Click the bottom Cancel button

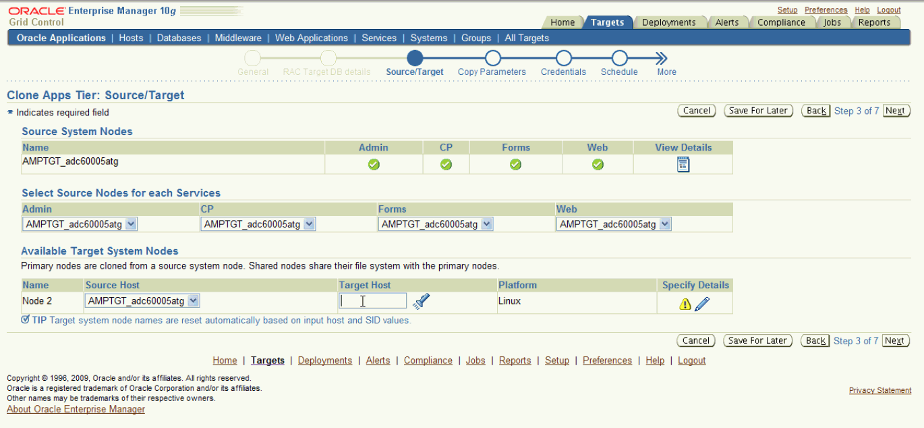pyautogui.click(x=696, y=341)
